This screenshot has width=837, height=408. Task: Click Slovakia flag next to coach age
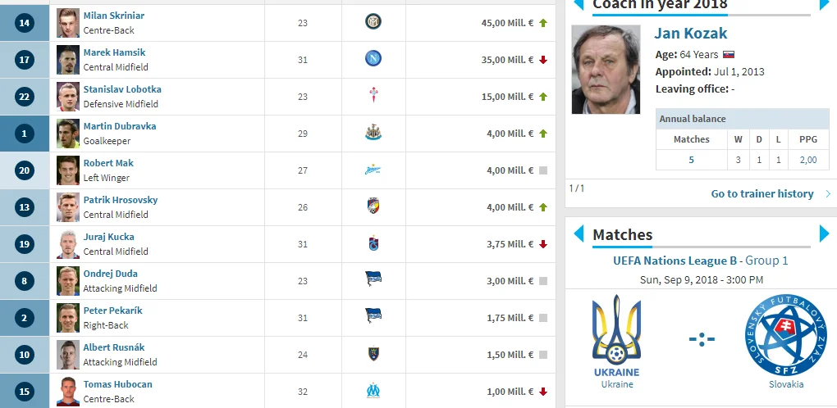coord(728,55)
